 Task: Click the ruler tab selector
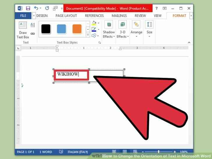coord(18,48)
